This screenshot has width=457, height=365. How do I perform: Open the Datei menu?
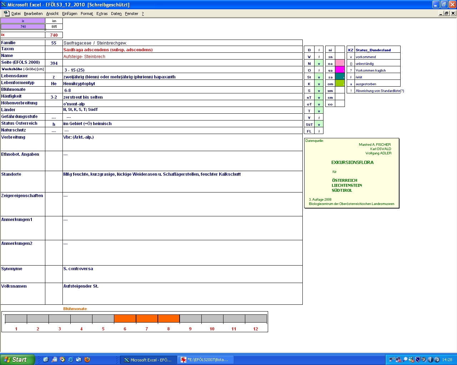(16, 14)
